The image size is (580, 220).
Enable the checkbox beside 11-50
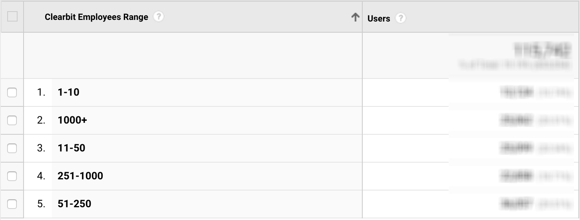point(12,148)
